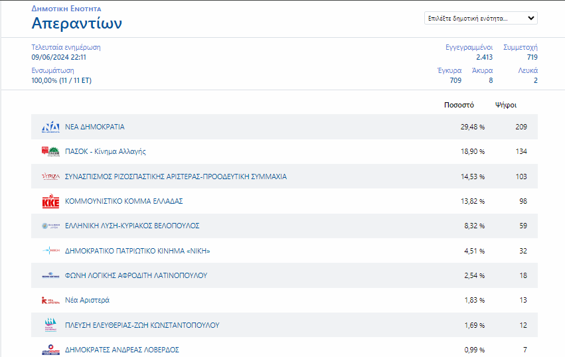Click 100,00% (11 / 11 ET) value
Screen dimensions: 565x357
click(x=62, y=80)
